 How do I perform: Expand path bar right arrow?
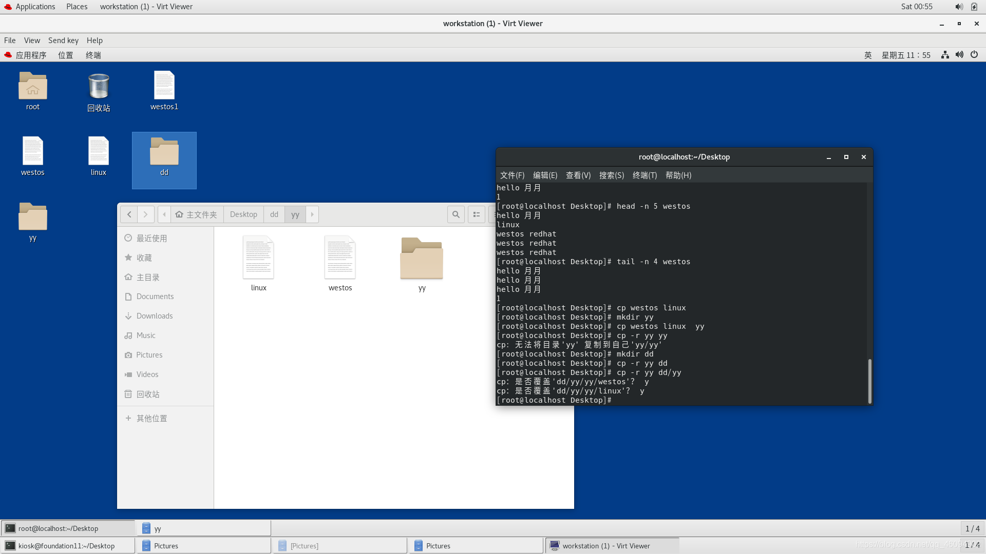click(312, 214)
